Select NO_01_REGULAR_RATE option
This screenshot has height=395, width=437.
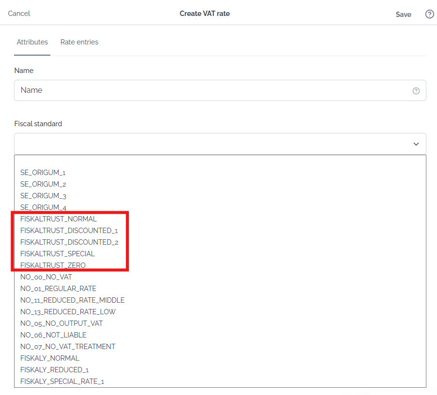pos(220,289)
